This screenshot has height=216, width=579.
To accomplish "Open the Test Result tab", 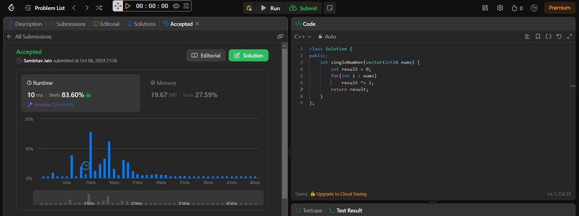I will tap(345, 210).
